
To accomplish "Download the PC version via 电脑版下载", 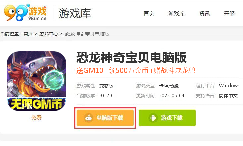I will click(105, 118).
